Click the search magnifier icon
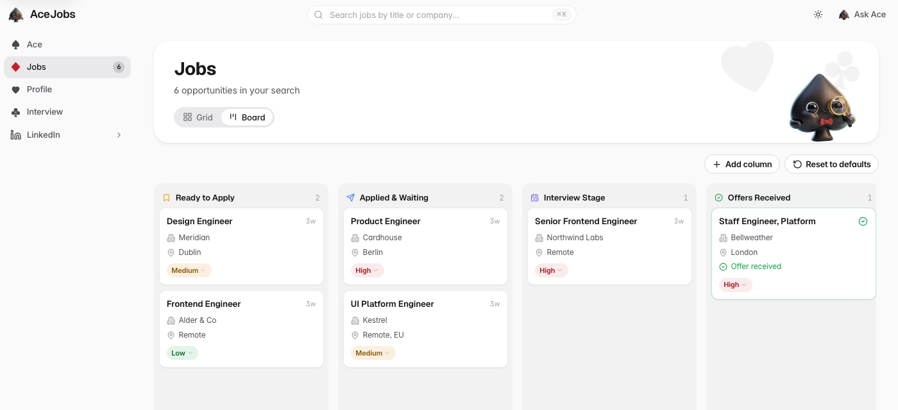The height and width of the screenshot is (410, 898). pos(318,15)
